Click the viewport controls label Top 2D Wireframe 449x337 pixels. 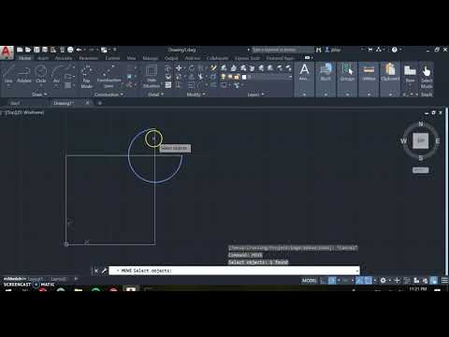[24, 112]
